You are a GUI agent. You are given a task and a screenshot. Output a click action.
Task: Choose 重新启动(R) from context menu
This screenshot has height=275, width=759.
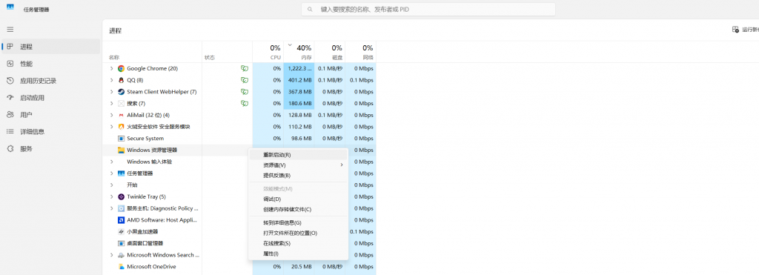(x=298, y=155)
